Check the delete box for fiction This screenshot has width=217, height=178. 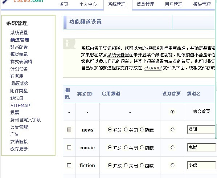[x=69, y=165]
